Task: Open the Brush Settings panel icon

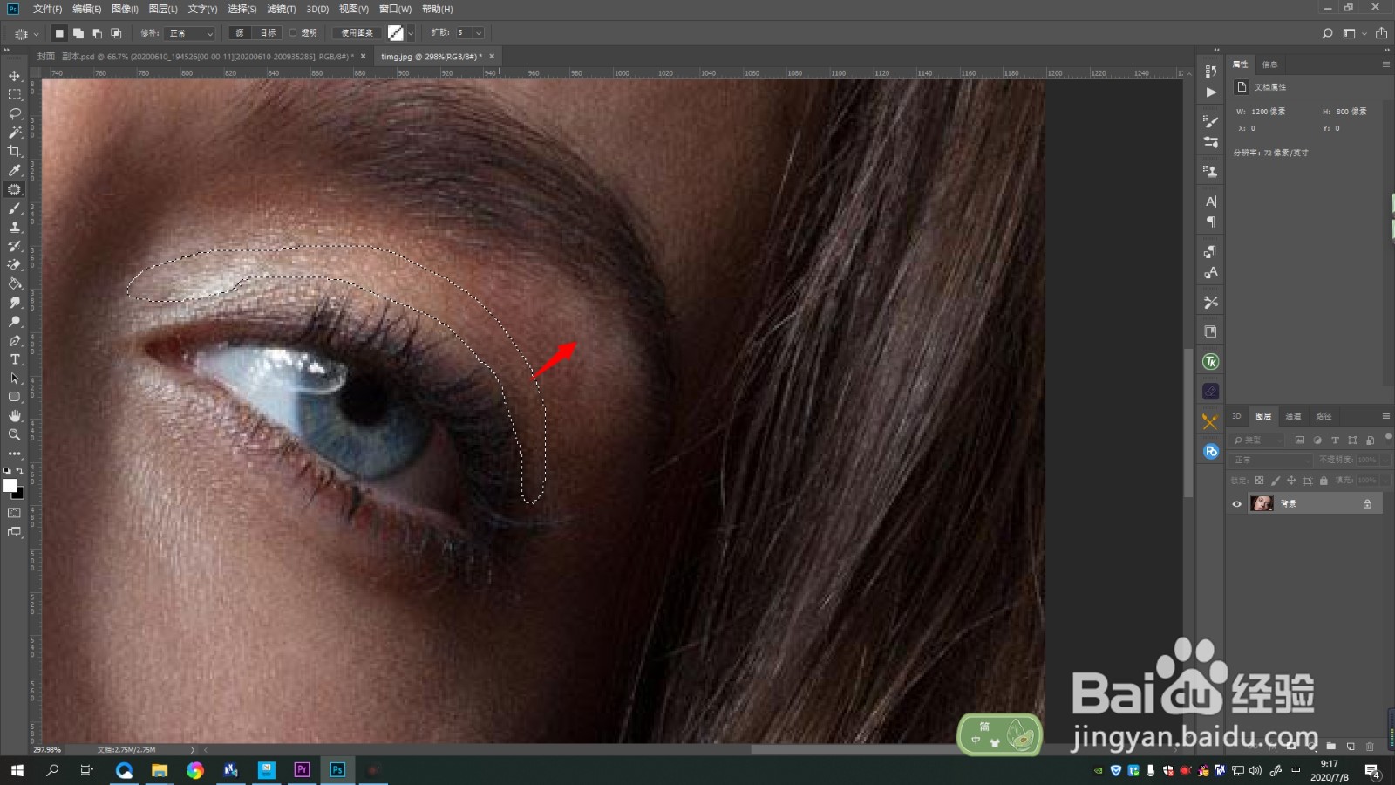Action: point(1210,121)
